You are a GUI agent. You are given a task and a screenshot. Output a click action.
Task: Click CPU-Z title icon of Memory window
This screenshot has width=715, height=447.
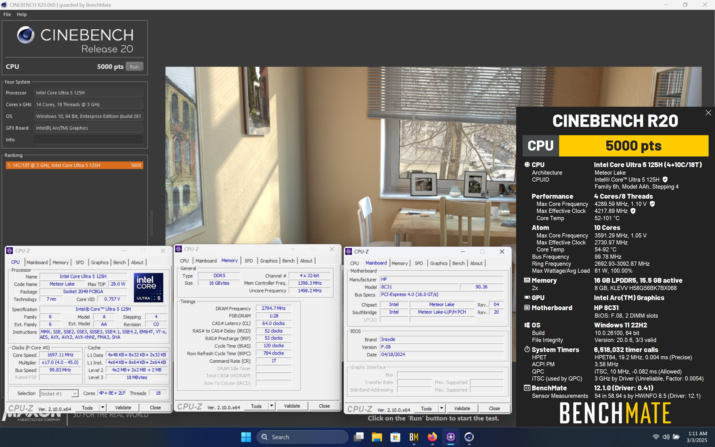click(x=178, y=249)
